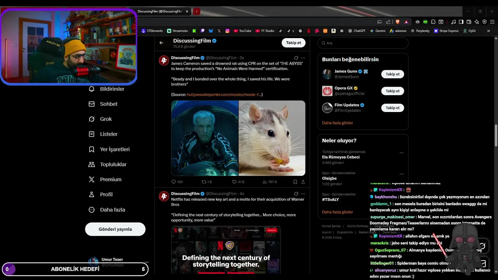Viewport: 498px width, 280px height.
Task: Open the Streamlabs bookmark
Action: tap(177, 31)
